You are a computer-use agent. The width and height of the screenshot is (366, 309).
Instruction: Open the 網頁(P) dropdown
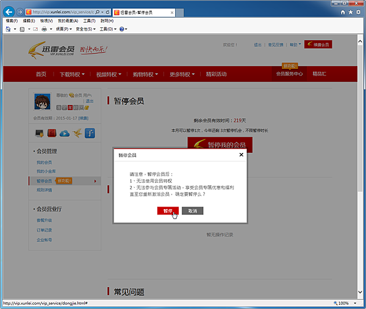[x=63, y=29]
